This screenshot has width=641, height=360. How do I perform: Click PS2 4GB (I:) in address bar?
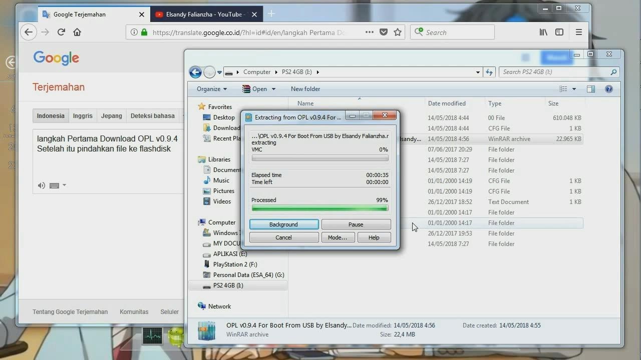pos(297,72)
